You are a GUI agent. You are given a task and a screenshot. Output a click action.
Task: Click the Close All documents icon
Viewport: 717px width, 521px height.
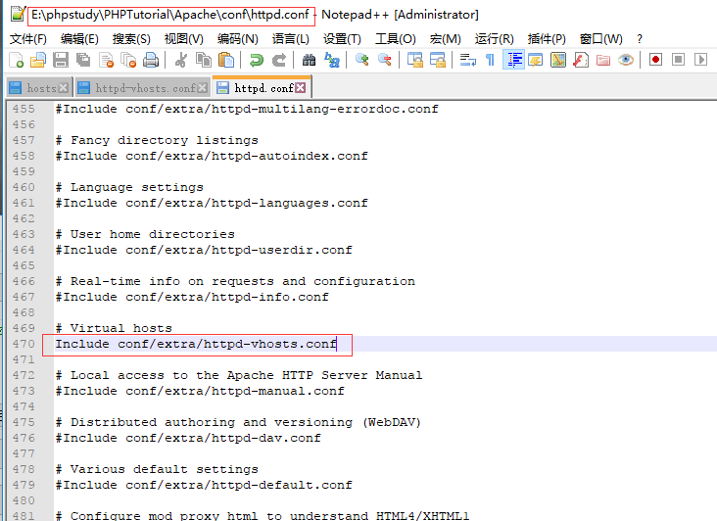pos(128,60)
